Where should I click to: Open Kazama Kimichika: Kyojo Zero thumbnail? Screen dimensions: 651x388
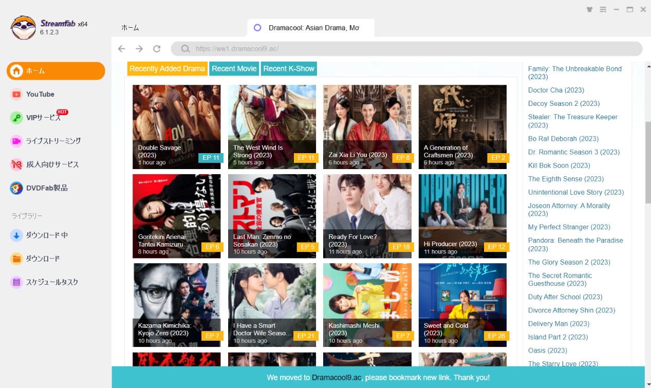[177, 305]
